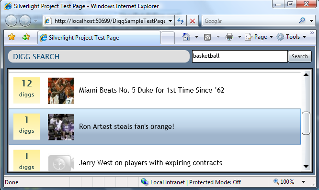Click Local intranet Protected Mode status text
The width and height of the screenshot is (319, 190).
click(x=195, y=182)
